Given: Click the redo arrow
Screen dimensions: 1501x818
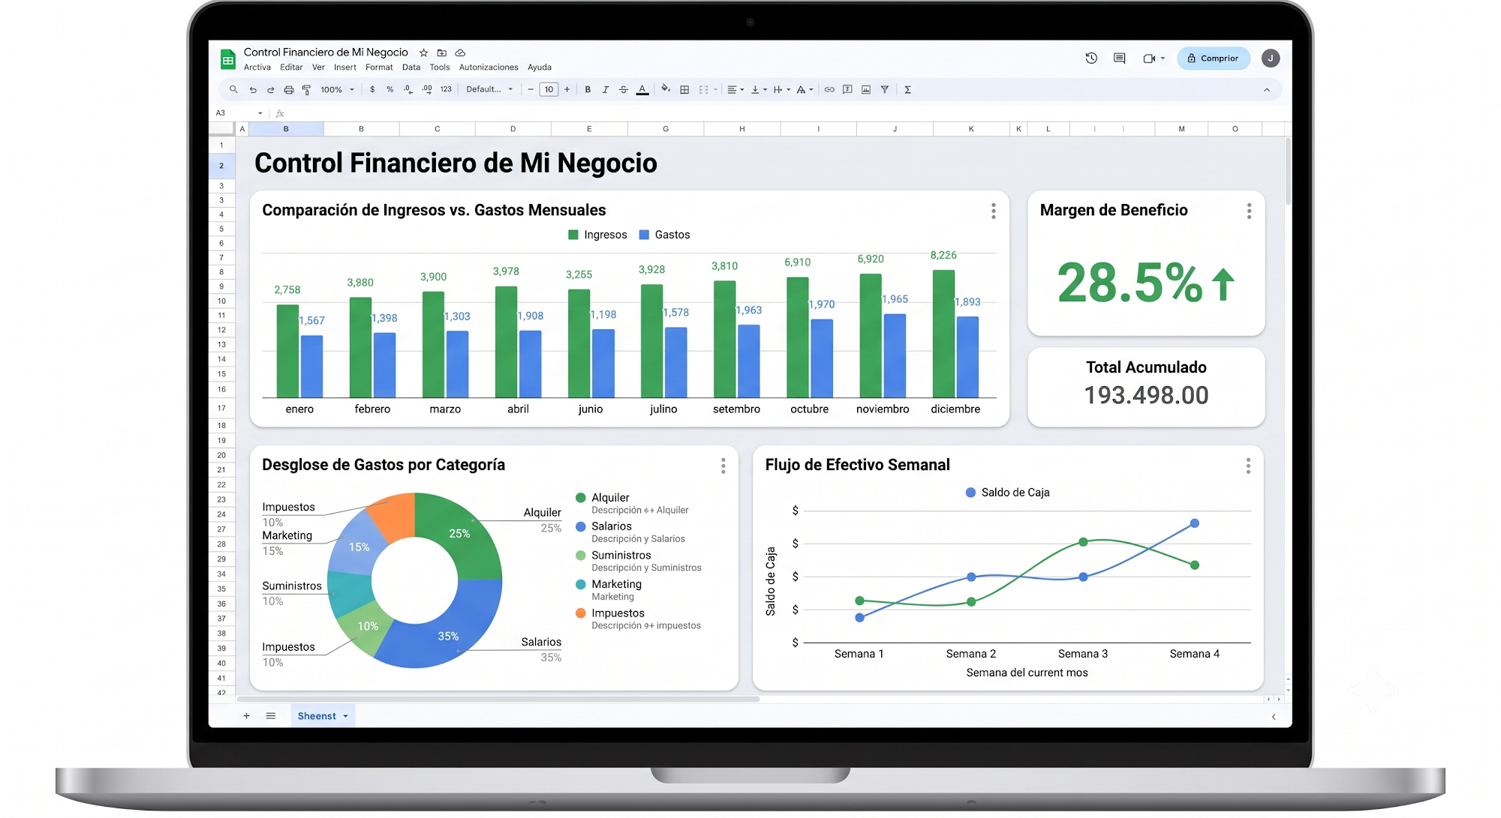Looking at the screenshot, I should coord(270,89).
